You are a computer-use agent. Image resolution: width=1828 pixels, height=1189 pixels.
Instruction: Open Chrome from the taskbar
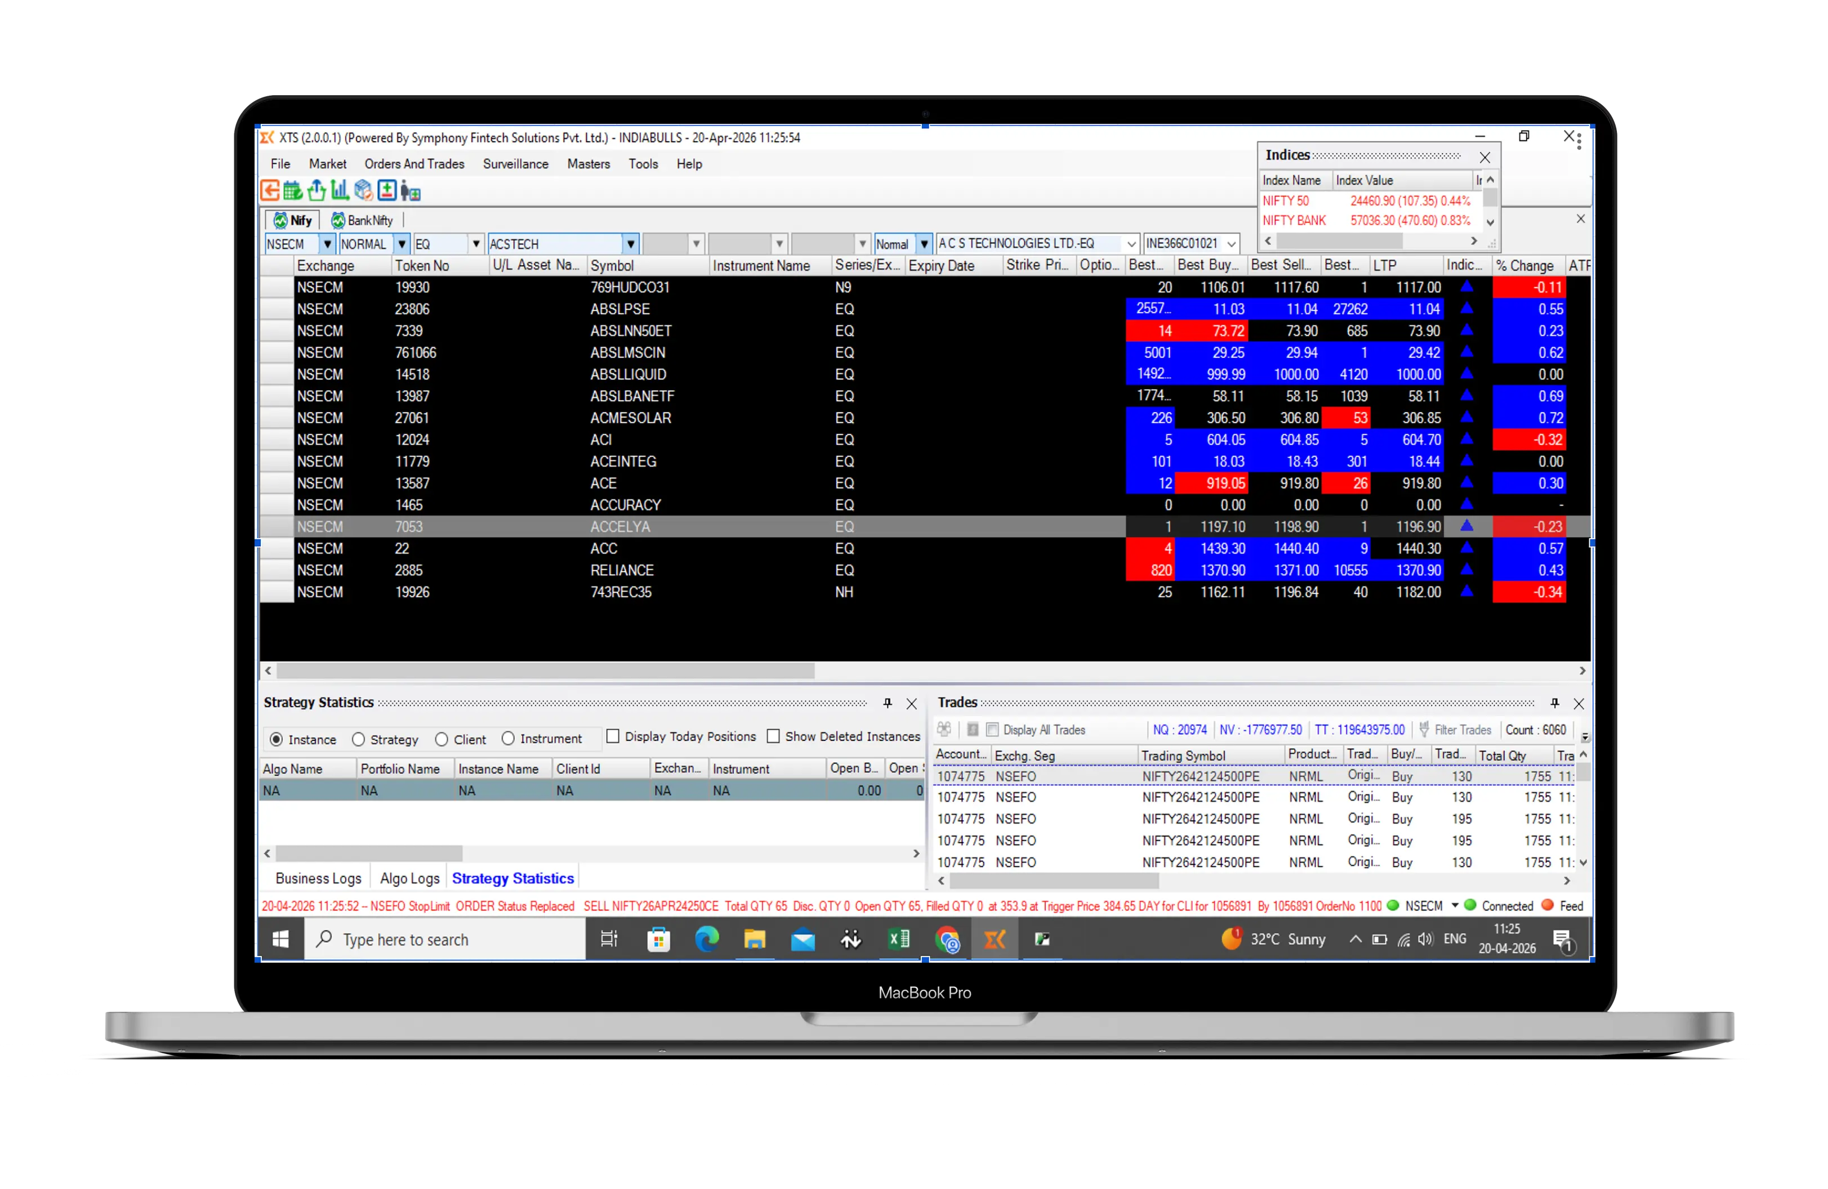coord(947,939)
